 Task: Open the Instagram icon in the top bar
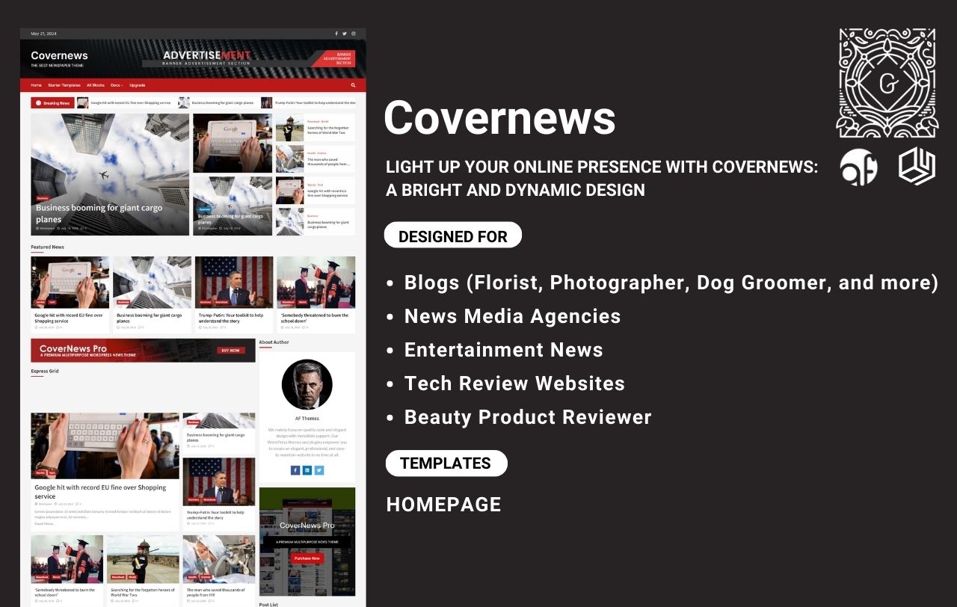354,34
